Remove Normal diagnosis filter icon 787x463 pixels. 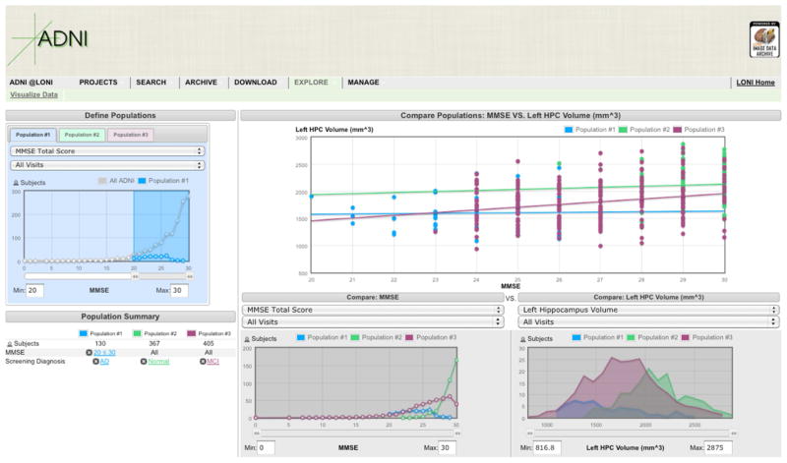pyautogui.click(x=144, y=362)
